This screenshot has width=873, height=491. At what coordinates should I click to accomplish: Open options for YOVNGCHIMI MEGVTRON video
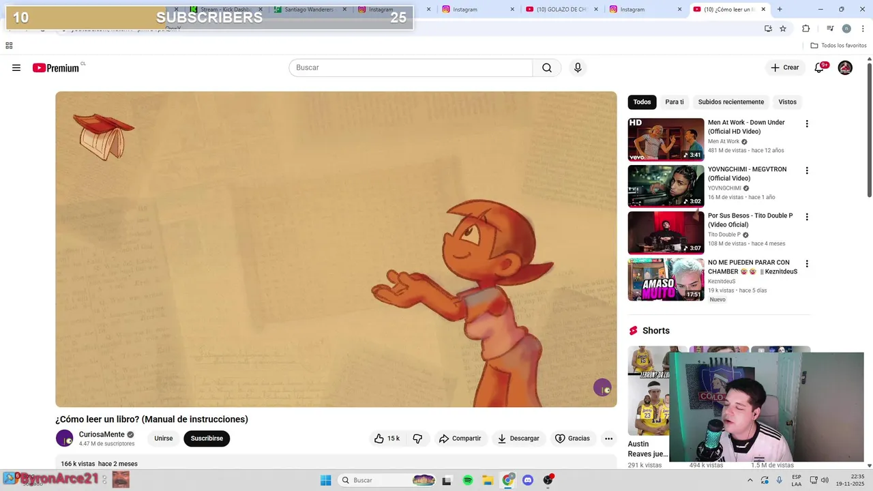pyautogui.click(x=807, y=170)
